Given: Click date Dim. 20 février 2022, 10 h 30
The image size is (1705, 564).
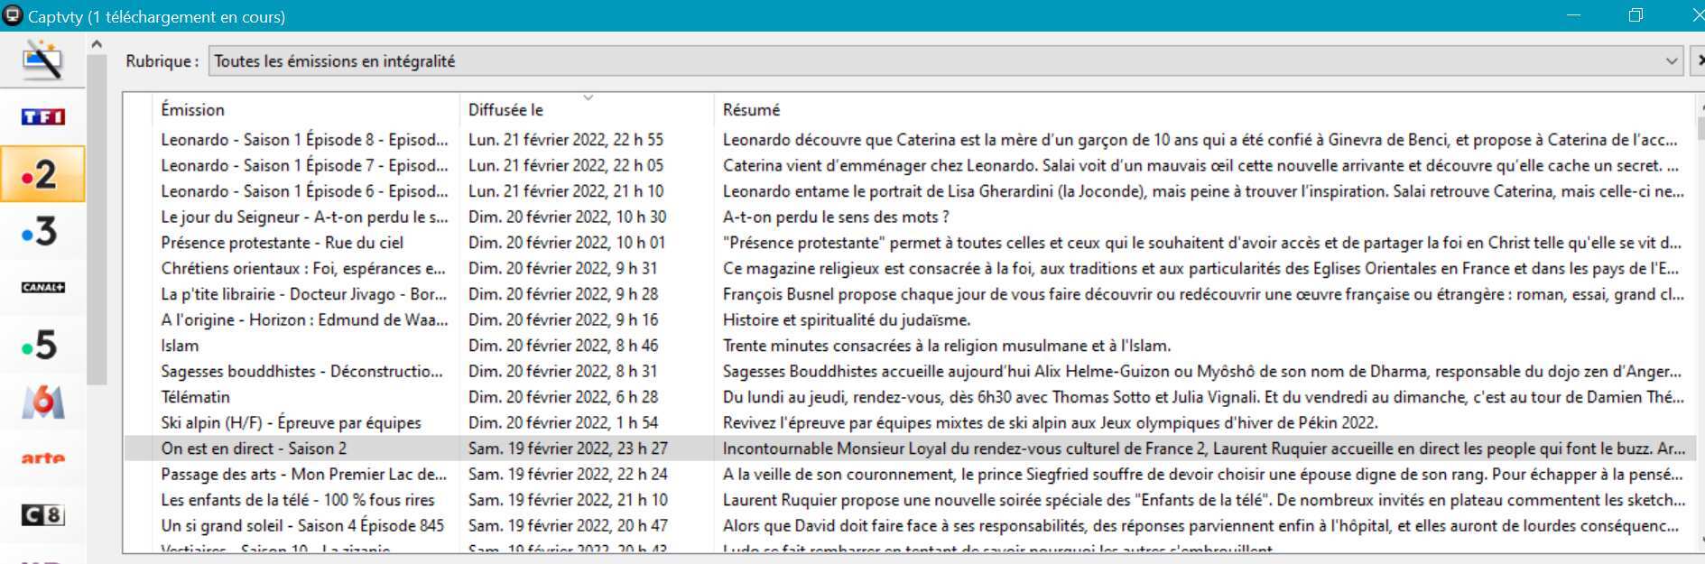Looking at the screenshot, I should pos(567,217).
